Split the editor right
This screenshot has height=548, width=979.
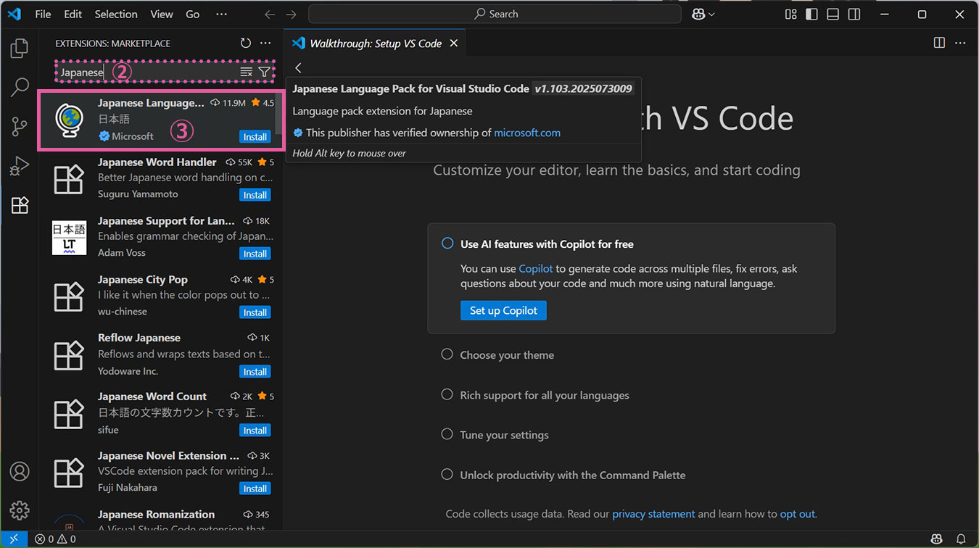coord(939,43)
